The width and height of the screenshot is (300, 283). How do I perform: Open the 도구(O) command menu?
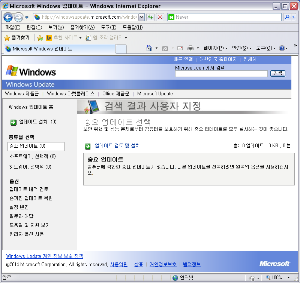[266, 48]
